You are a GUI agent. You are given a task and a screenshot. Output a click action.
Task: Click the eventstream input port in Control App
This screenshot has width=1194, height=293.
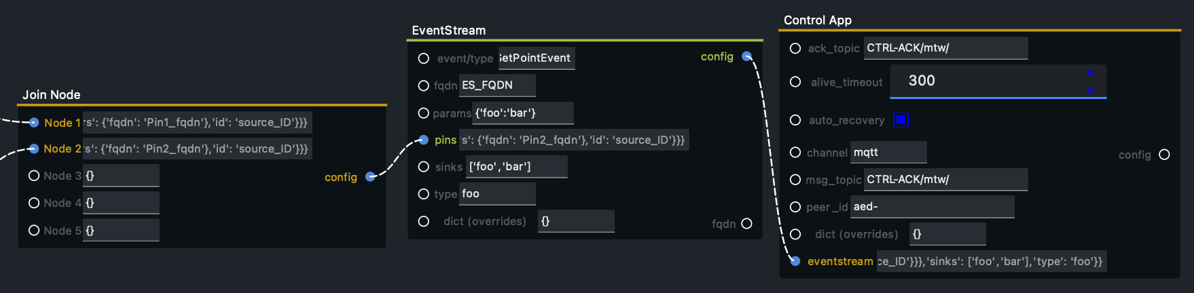(795, 261)
